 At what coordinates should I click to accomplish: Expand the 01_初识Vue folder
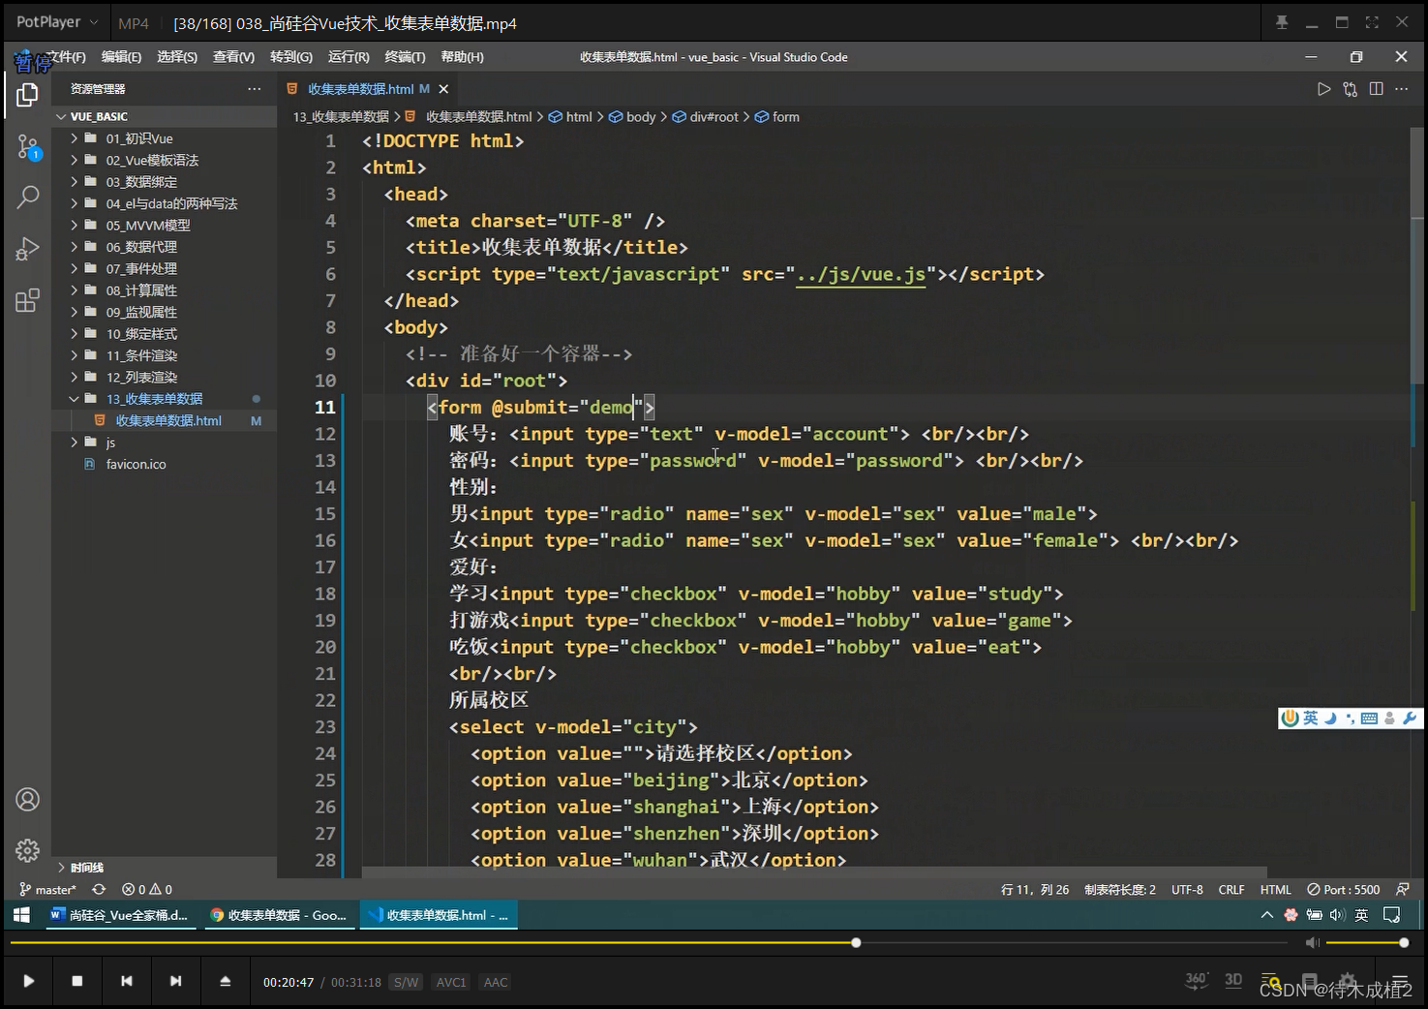tap(75, 138)
